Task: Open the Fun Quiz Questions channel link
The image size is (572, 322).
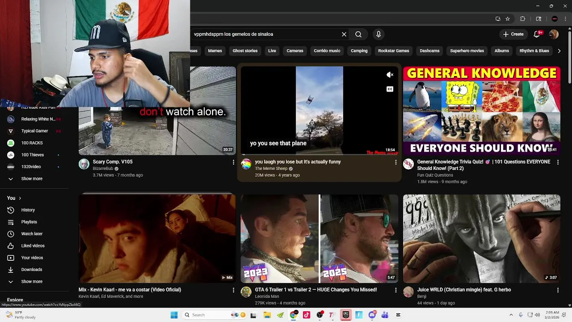Action: pos(435,175)
